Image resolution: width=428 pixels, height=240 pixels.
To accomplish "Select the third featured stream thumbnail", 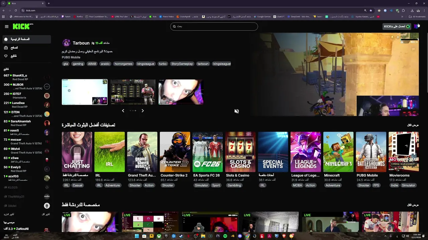I will pyautogui.click(x=181, y=92).
